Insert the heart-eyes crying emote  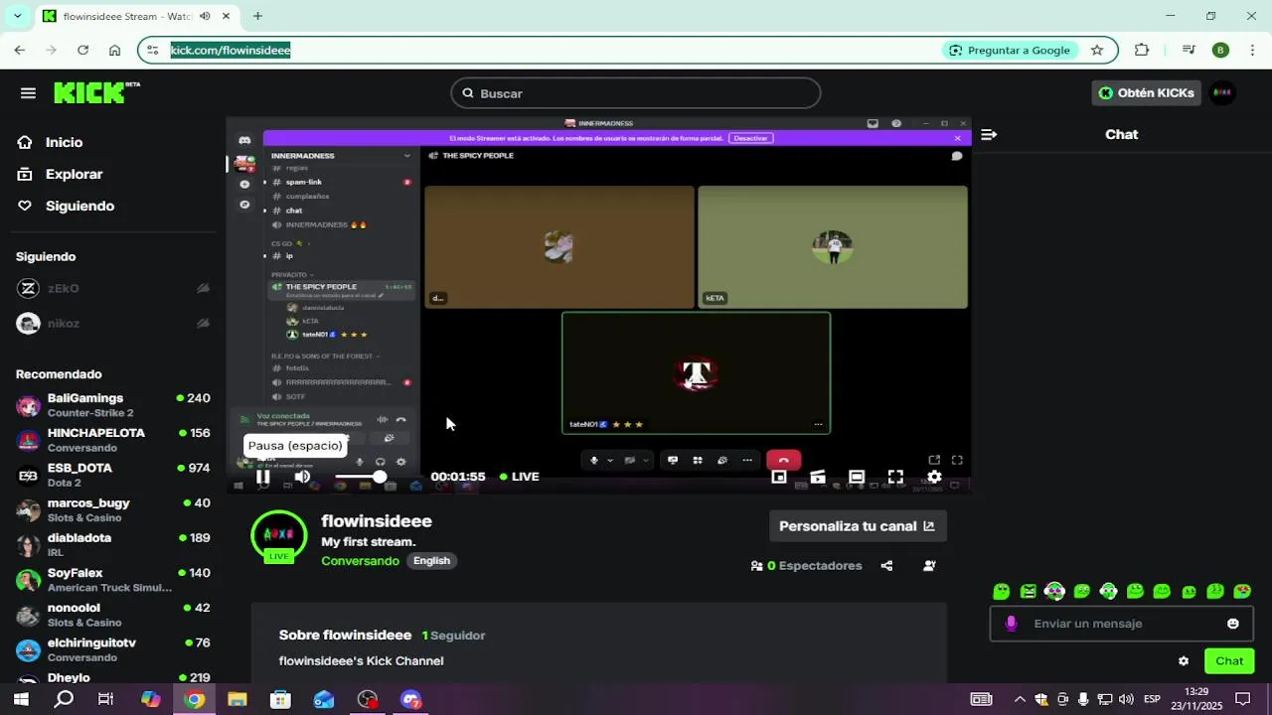click(x=1242, y=592)
